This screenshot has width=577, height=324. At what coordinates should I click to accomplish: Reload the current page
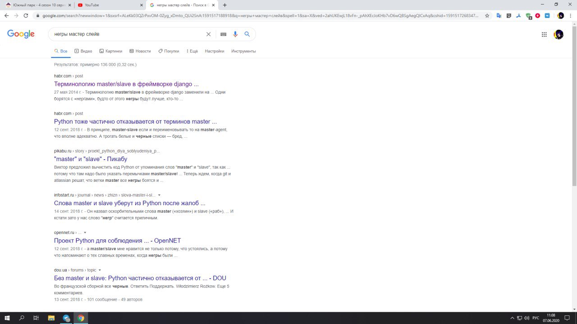[26, 15]
